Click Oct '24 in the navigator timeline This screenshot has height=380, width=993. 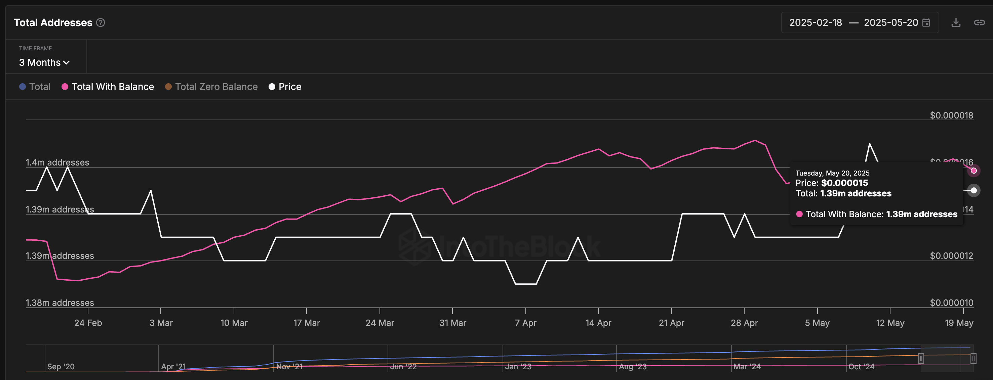tap(861, 367)
